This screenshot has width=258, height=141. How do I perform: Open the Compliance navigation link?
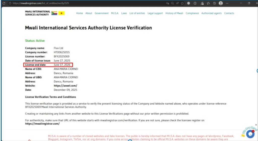click(x=192, y=13)
